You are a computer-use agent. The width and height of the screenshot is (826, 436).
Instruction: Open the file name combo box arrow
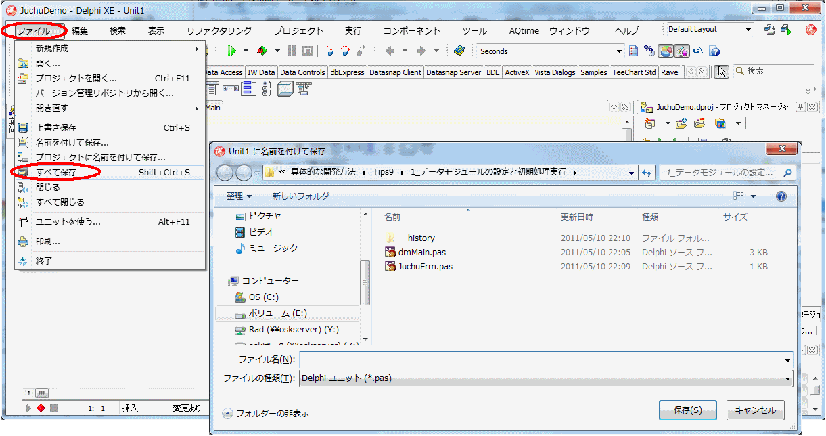pyautogui.click(x=787, y=360)
